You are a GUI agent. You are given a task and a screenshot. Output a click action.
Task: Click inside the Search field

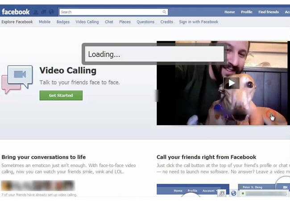coord(110,12)
